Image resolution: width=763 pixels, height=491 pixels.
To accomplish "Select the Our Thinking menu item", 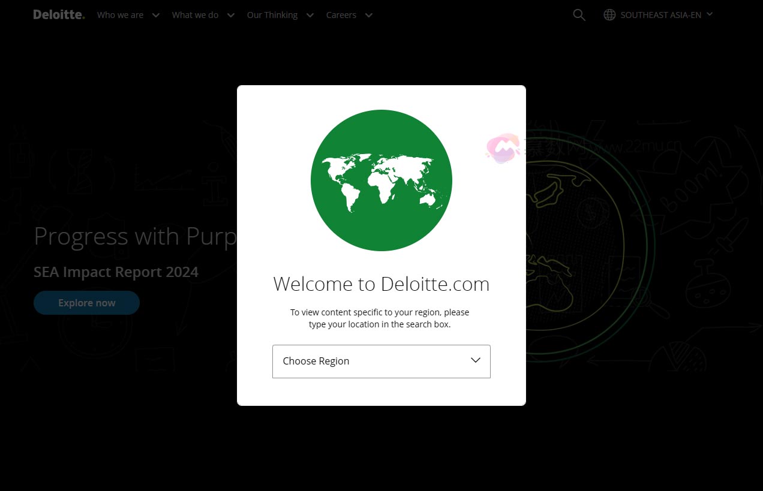I will point(272,15).
